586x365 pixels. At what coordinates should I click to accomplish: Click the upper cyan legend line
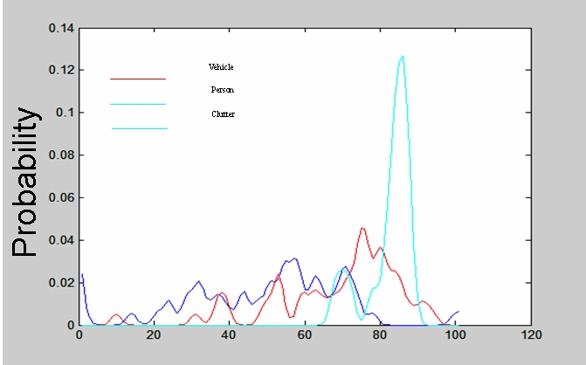pos(138,104)
